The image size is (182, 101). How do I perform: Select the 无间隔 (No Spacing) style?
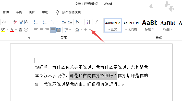[131, 25]
